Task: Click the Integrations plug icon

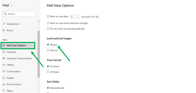Action: click(x=4, y=24)
